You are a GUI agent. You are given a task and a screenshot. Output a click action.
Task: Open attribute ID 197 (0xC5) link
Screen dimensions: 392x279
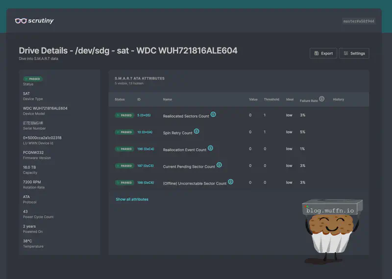[x=146, y=166]
